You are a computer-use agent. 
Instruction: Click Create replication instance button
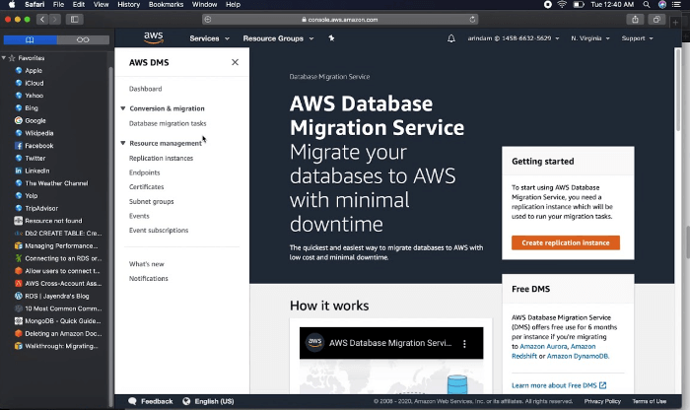pos(565,242)
